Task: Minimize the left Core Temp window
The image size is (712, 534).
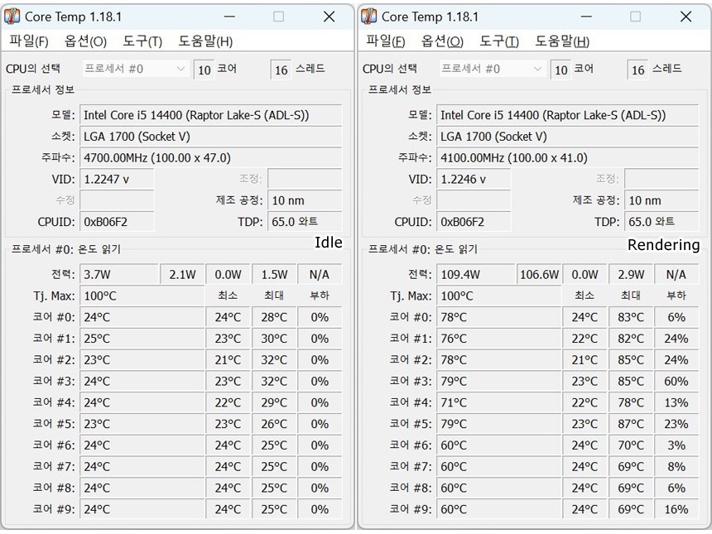Action: (x=230, y=17)
